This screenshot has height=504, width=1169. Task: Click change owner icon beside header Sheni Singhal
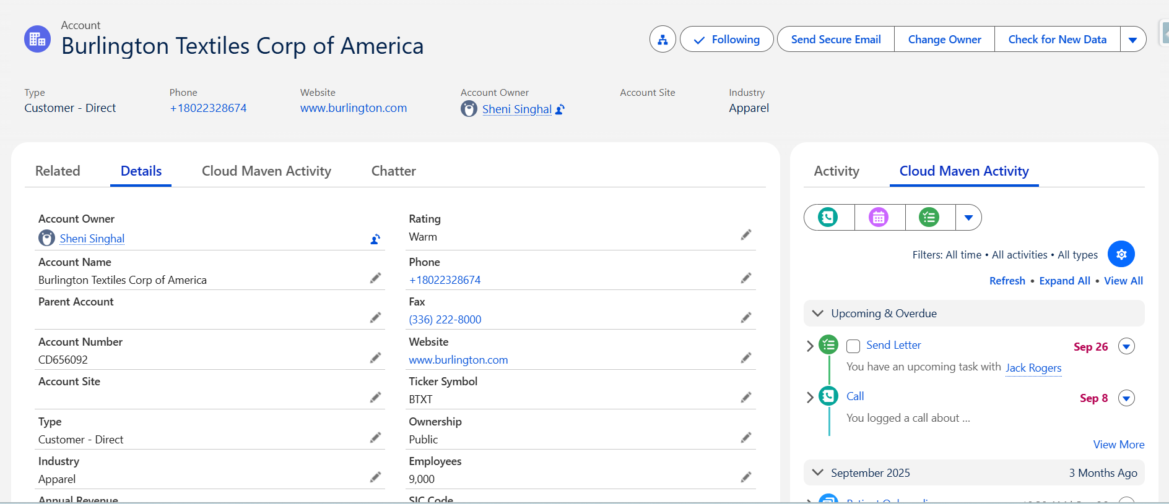coord(560,109)
